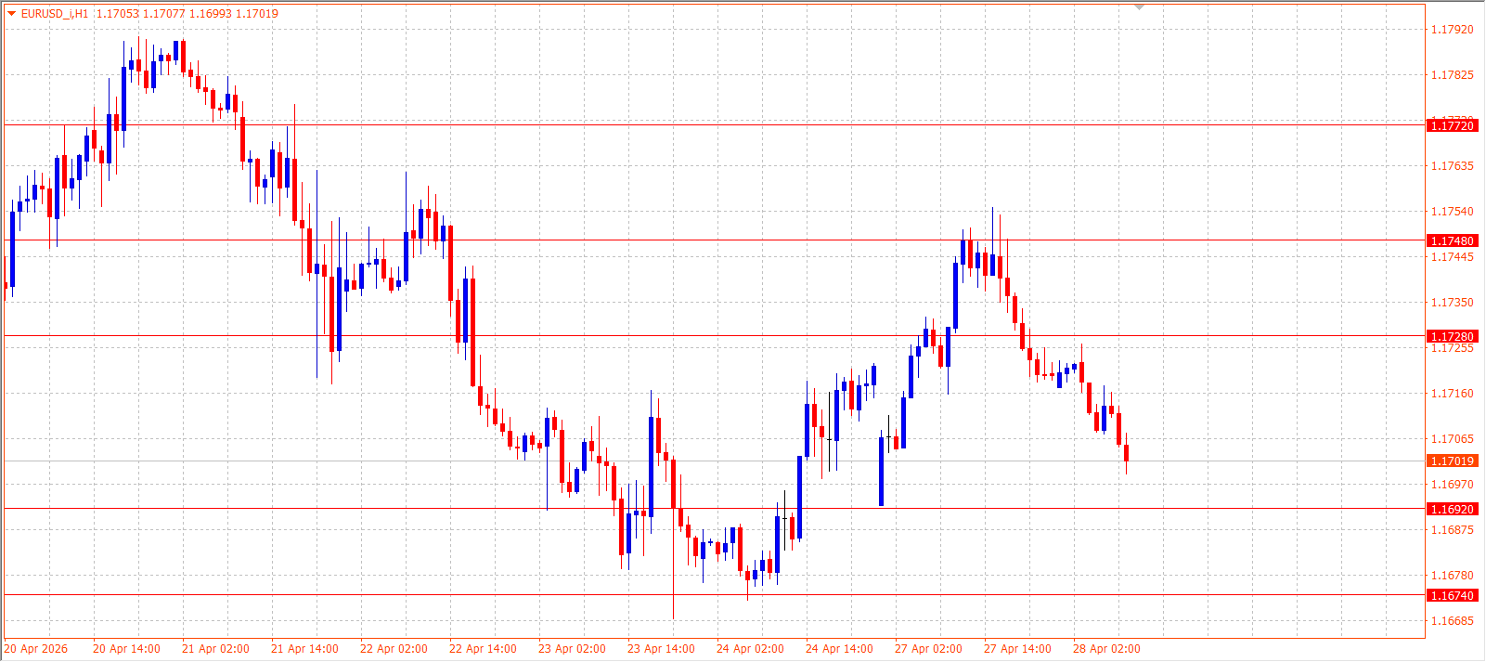The height and width of the screenshot is (662, 1486).
Task: Click the 1.16970 price scale value
Action: [x=1452, y=485]
